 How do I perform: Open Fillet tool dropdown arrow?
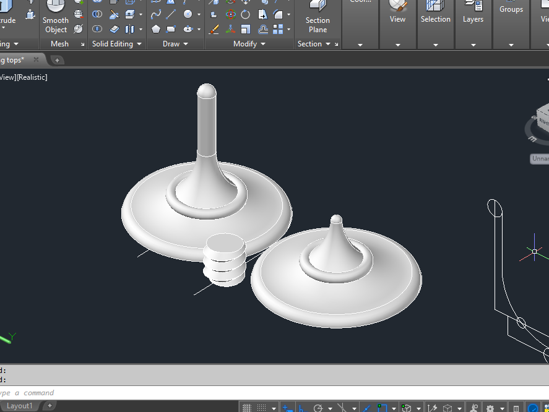288,14
